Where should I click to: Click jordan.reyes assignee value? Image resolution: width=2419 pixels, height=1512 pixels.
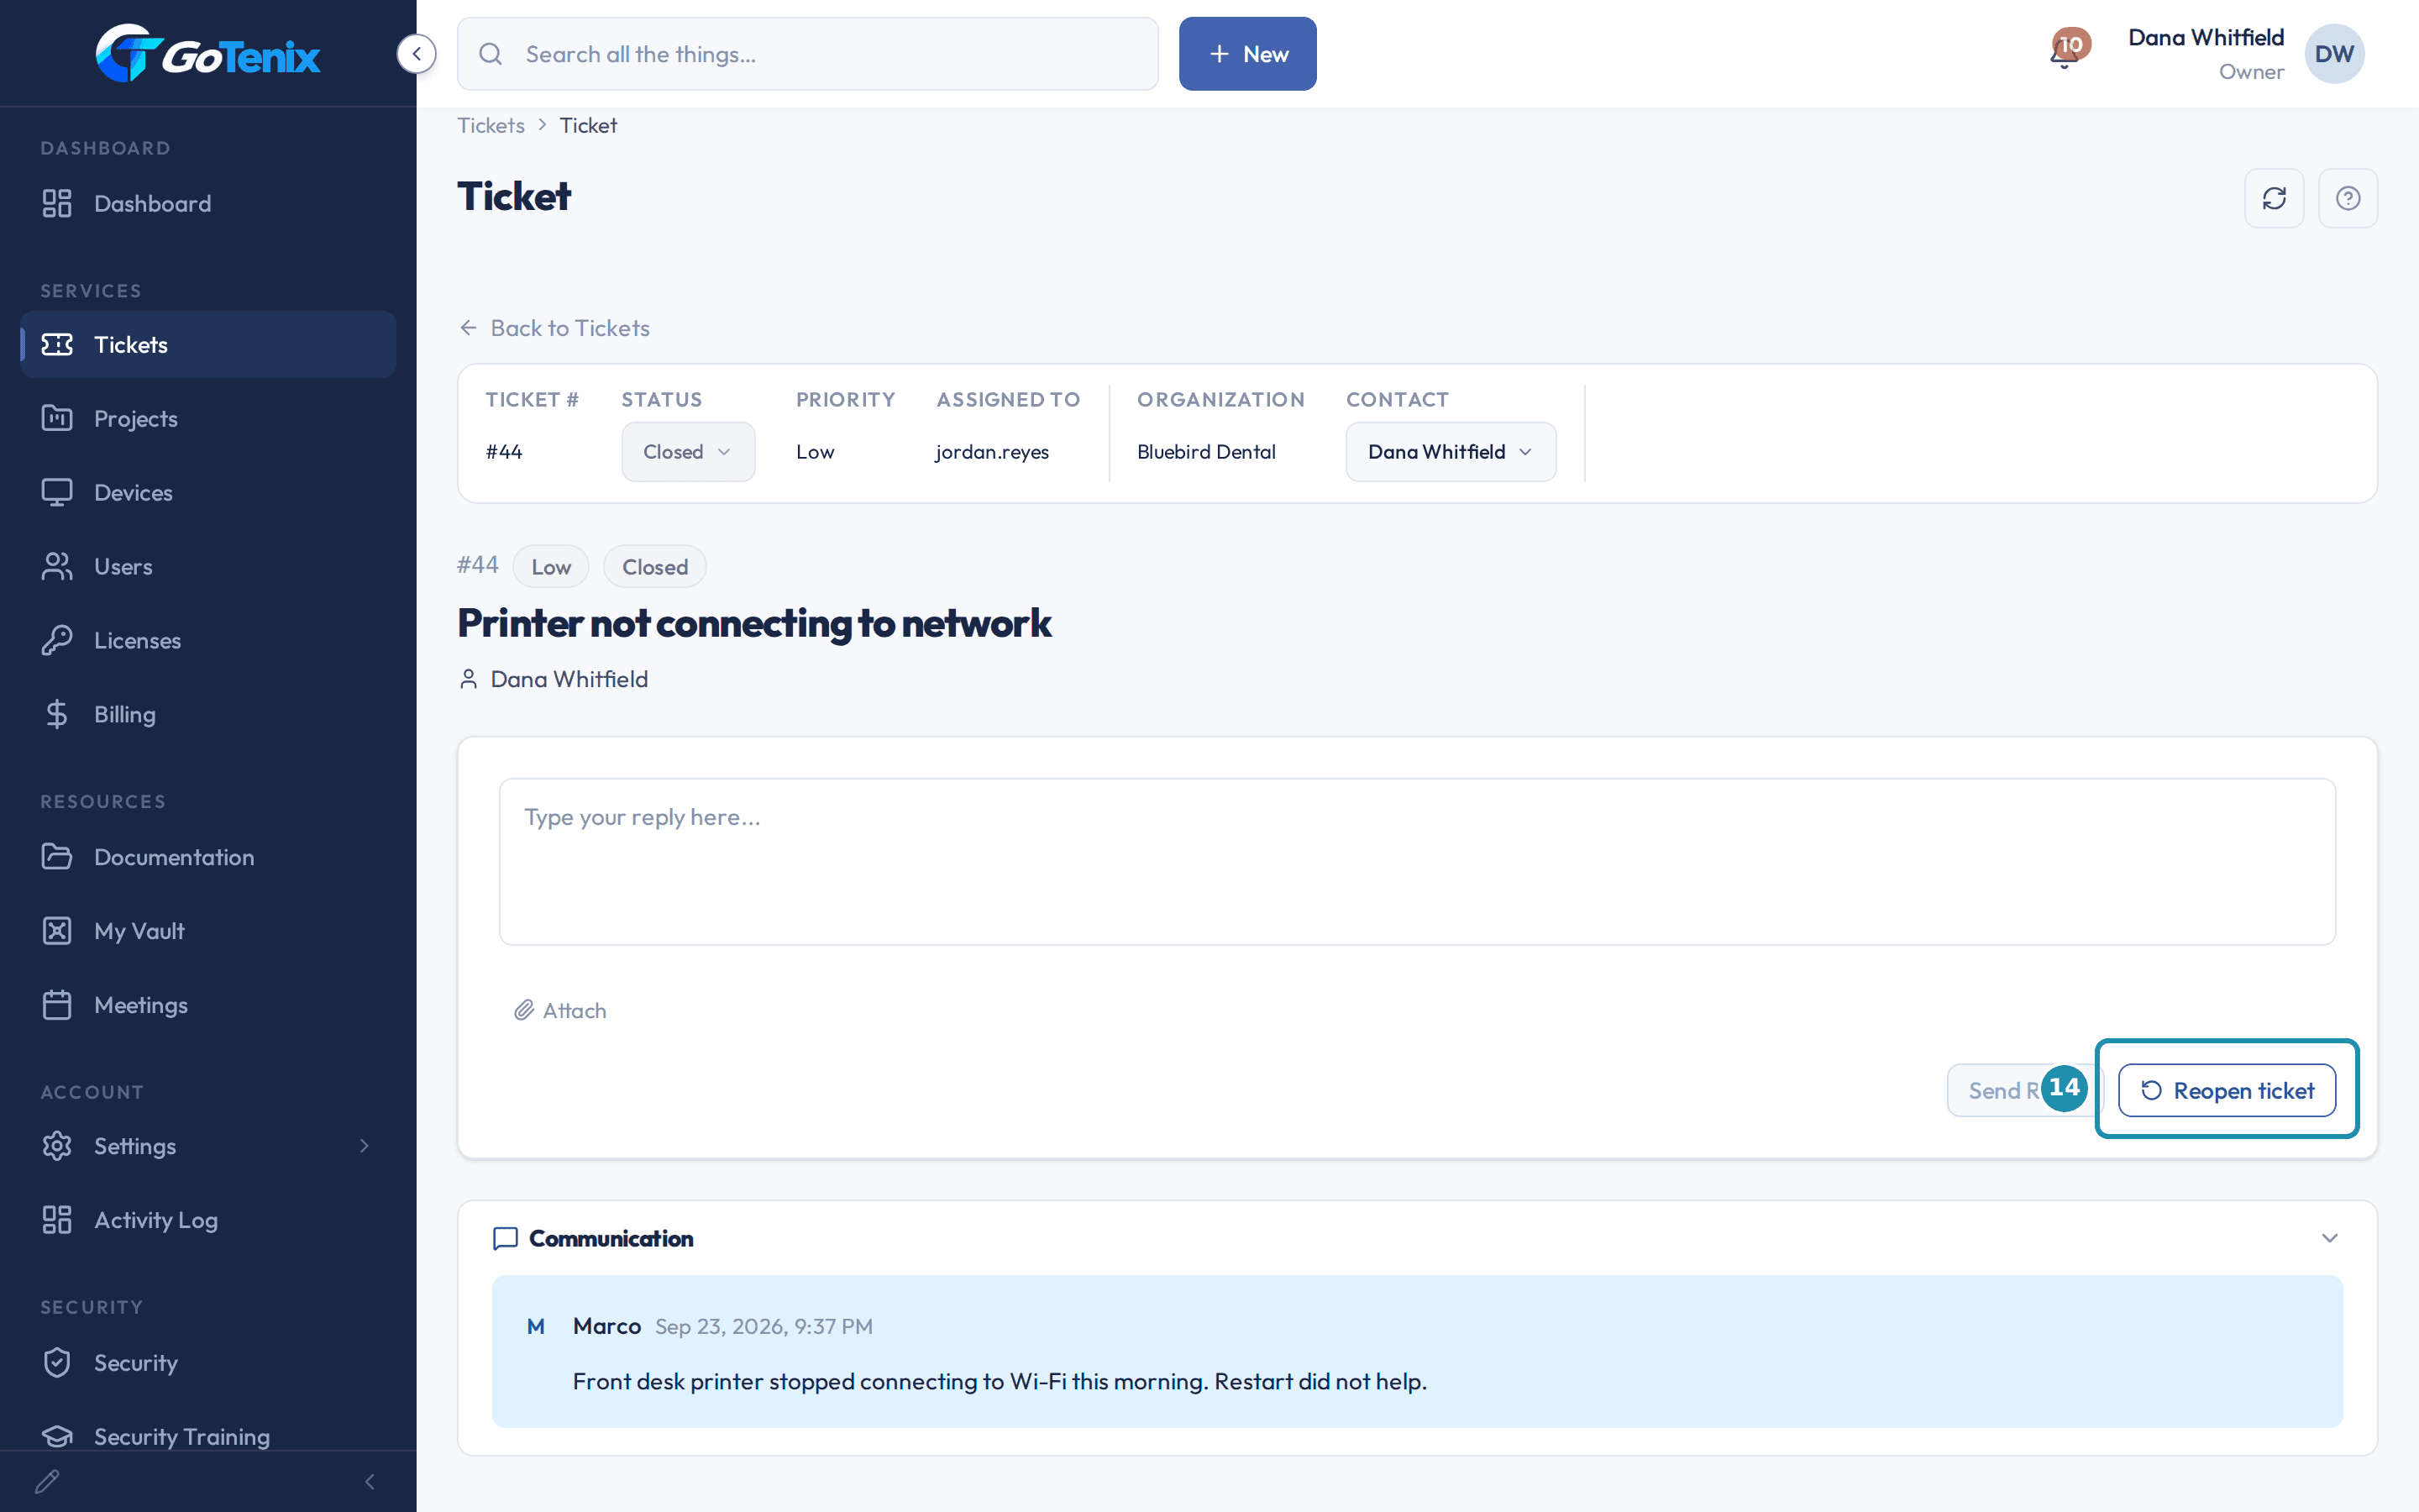click(x=992, y=452)
